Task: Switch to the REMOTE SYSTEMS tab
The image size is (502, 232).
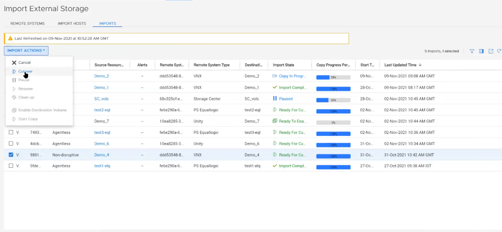Action: tap(28, 24)
